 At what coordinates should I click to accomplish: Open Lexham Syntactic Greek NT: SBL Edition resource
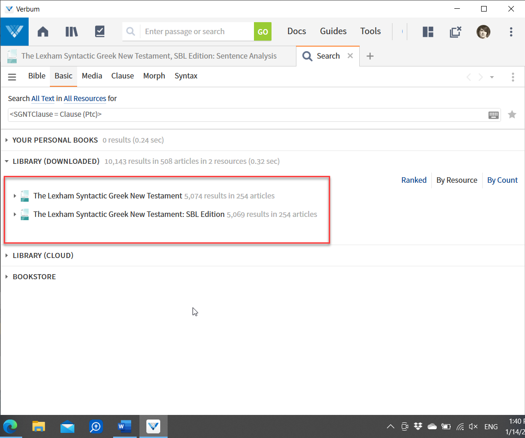click(x=128, y=214)
